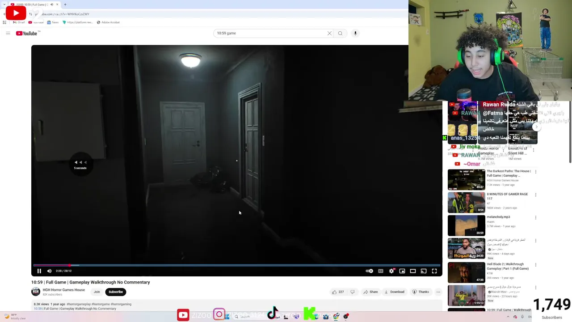
Task: Open the weather widget on the taskbar
Action: (x=16, y=317)
